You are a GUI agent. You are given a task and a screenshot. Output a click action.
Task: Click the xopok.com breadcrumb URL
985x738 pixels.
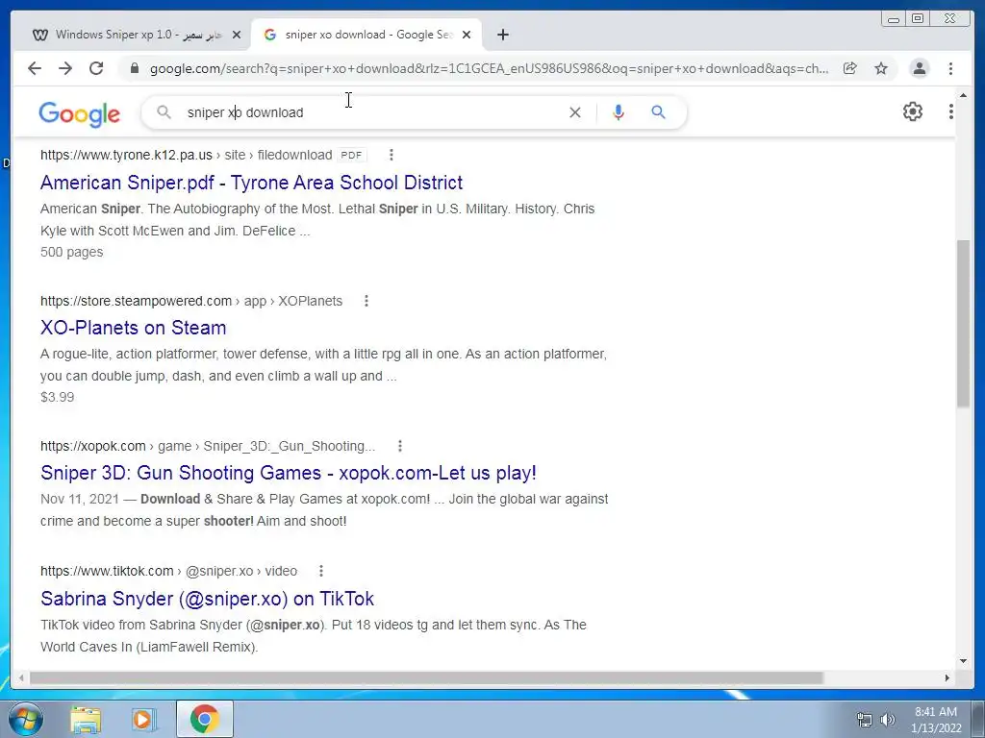point(208,446)
